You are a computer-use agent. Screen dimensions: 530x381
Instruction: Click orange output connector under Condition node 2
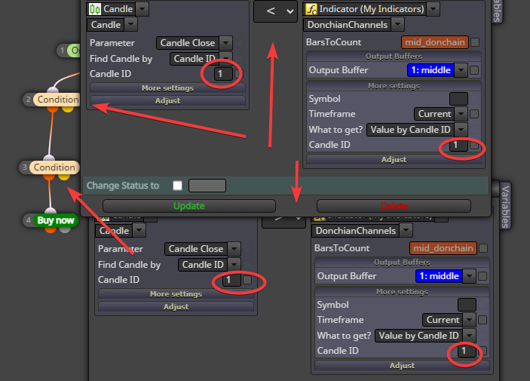(x=53, y=109)
